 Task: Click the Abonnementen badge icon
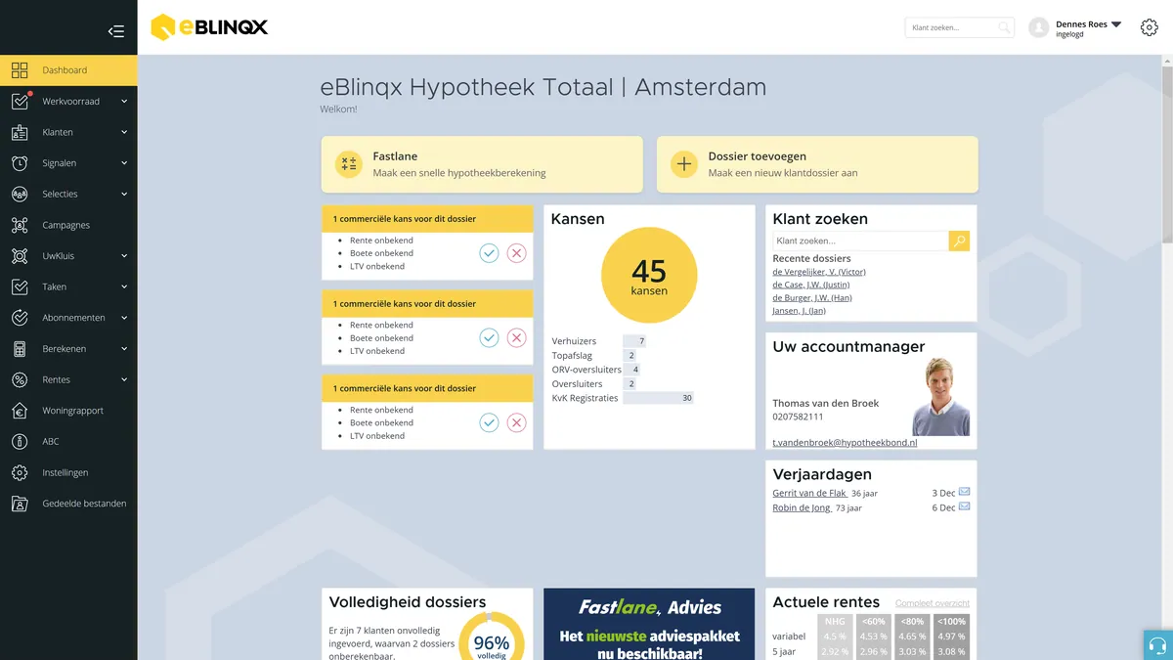coord(20,318)
